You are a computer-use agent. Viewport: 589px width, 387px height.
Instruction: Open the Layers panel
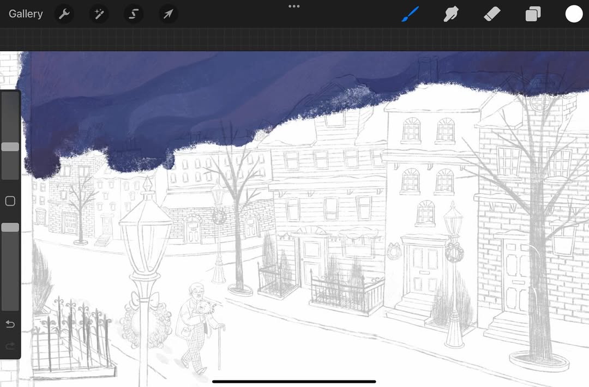533,14
